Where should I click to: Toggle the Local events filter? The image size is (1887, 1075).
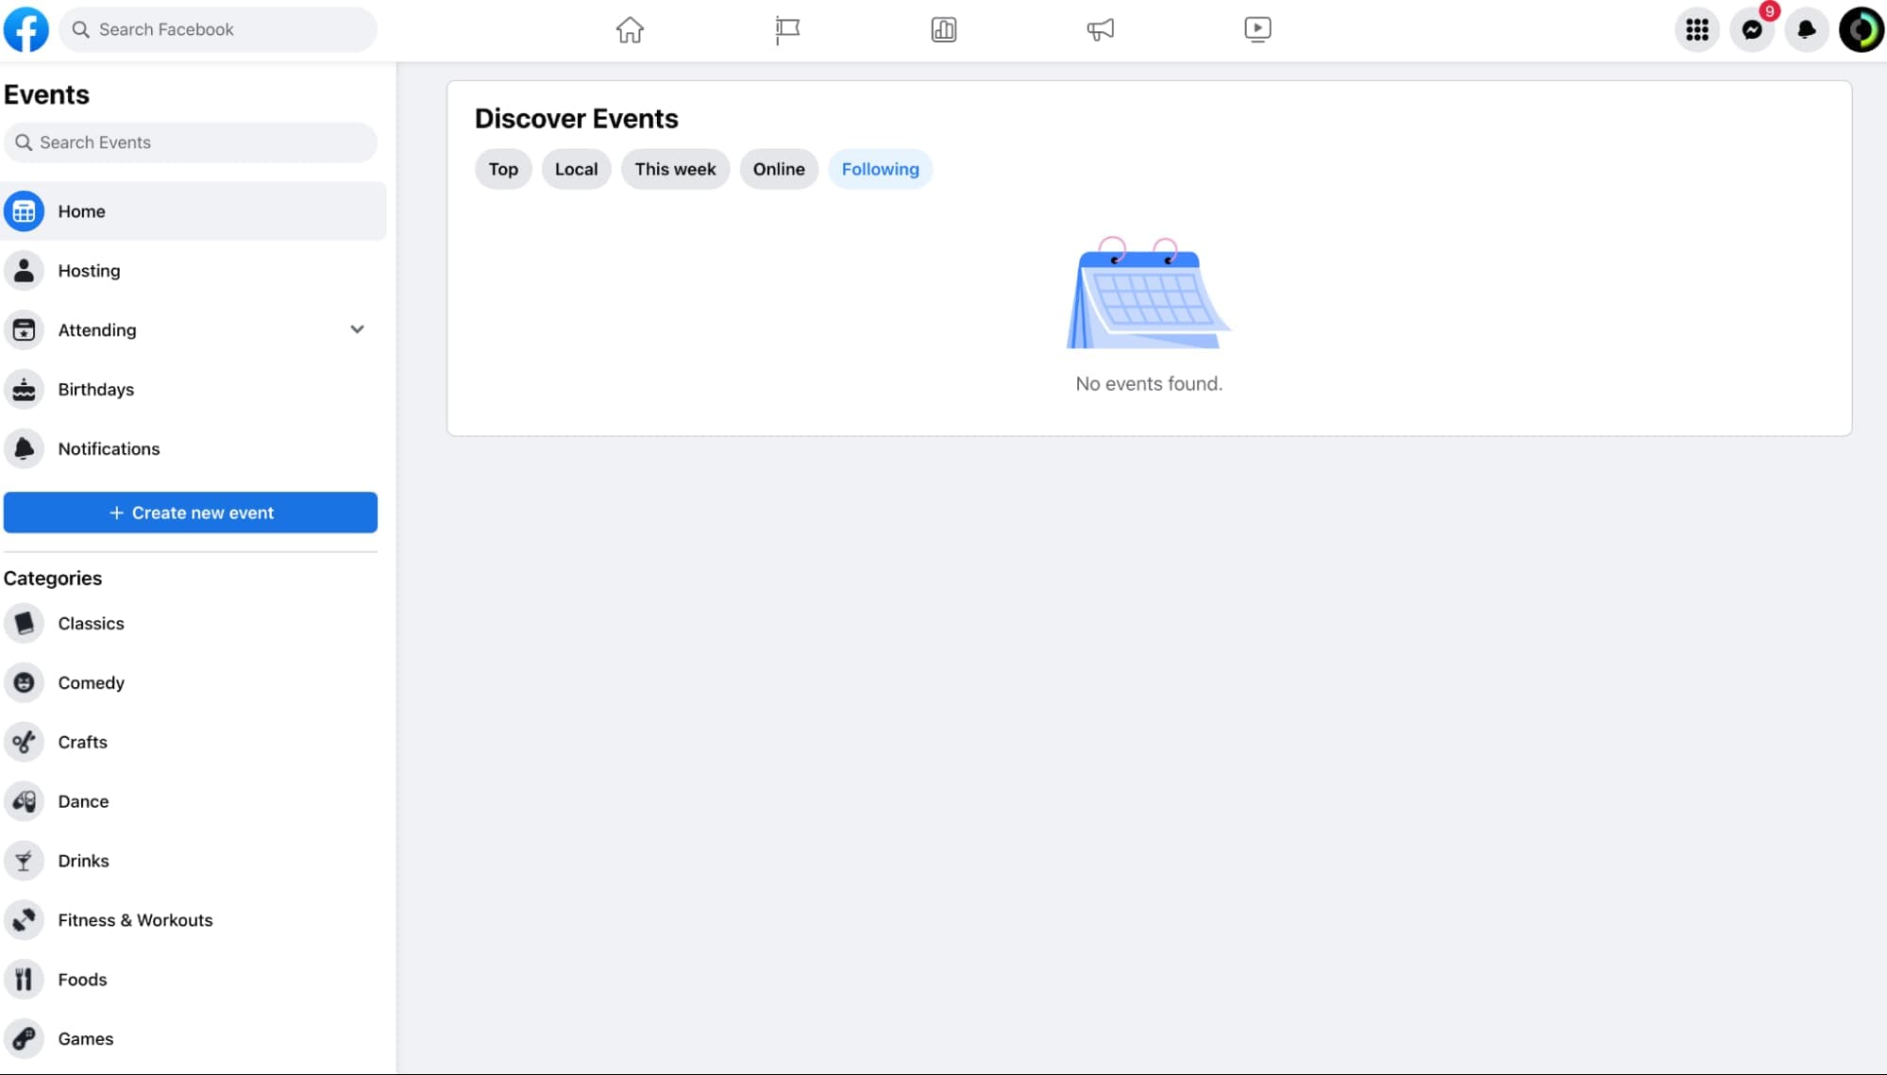(576, 169)
